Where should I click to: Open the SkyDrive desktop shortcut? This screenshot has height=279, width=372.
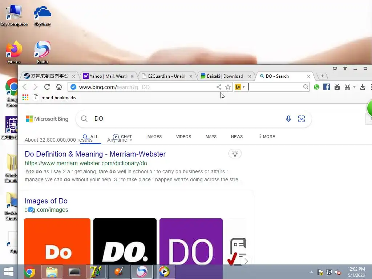pos(42,15)
